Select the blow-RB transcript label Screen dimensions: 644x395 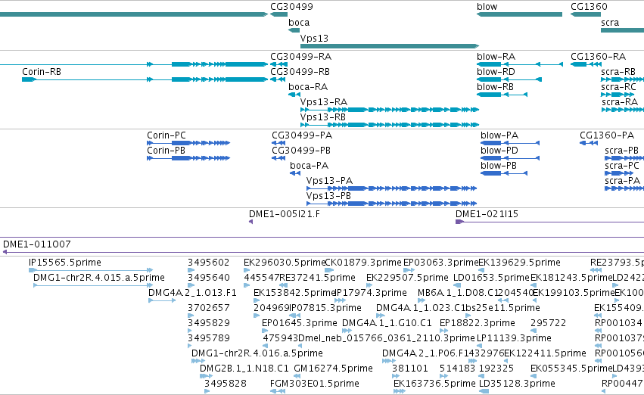[x=495, y=87]
